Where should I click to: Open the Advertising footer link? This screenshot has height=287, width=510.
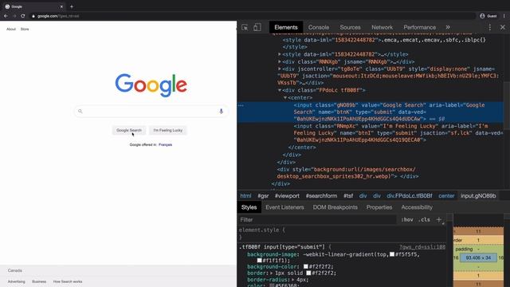point(16,281)
